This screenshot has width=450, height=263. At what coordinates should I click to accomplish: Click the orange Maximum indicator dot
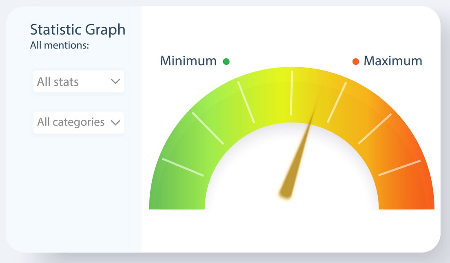356,62
